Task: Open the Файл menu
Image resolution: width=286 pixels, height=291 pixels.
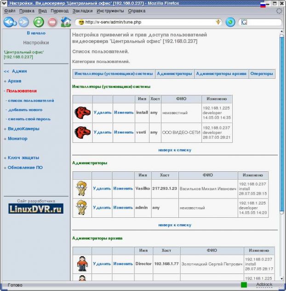Action: (10, 11)
